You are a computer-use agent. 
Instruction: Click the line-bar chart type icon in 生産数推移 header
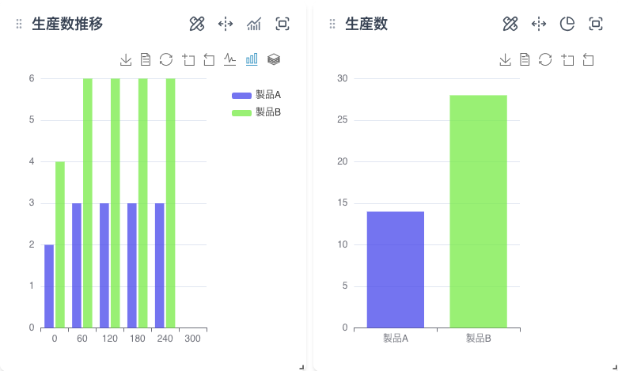pyautogui.click(x=254, y=24)
